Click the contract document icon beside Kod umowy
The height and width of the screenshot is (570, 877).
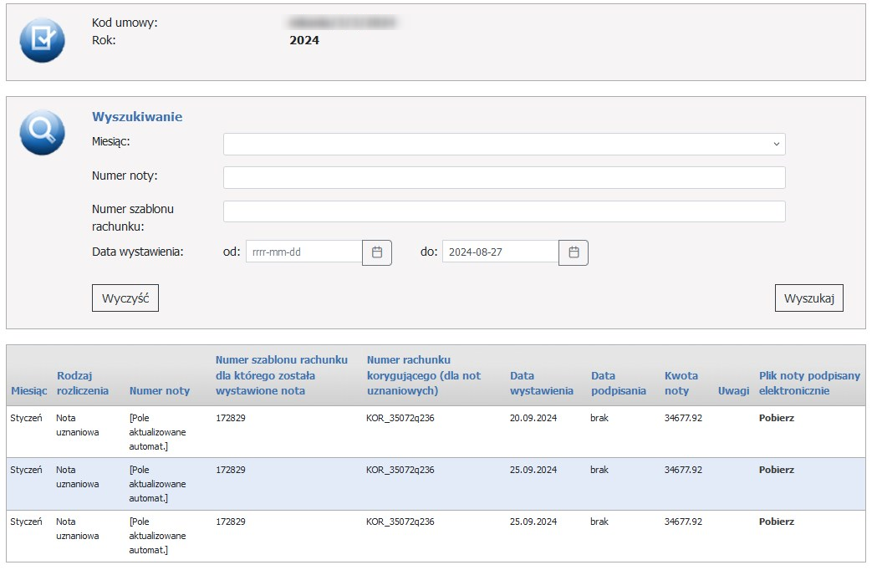(x=42, y=40)
